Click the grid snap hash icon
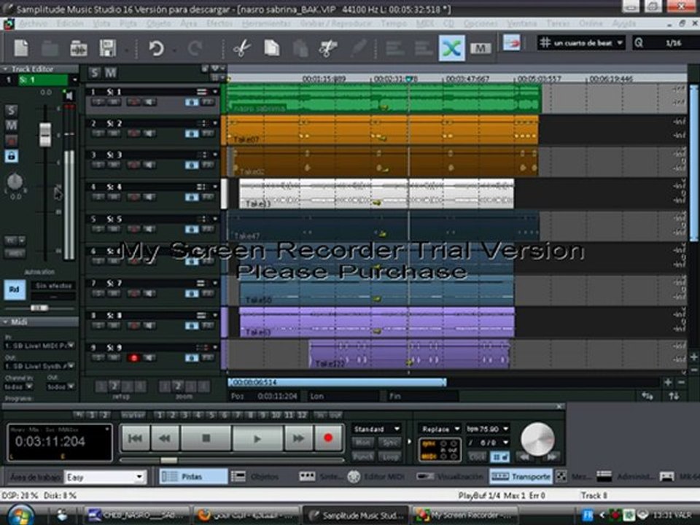Image resolution: width=700 pixels, height=525 pixels. tap(545, 43)
